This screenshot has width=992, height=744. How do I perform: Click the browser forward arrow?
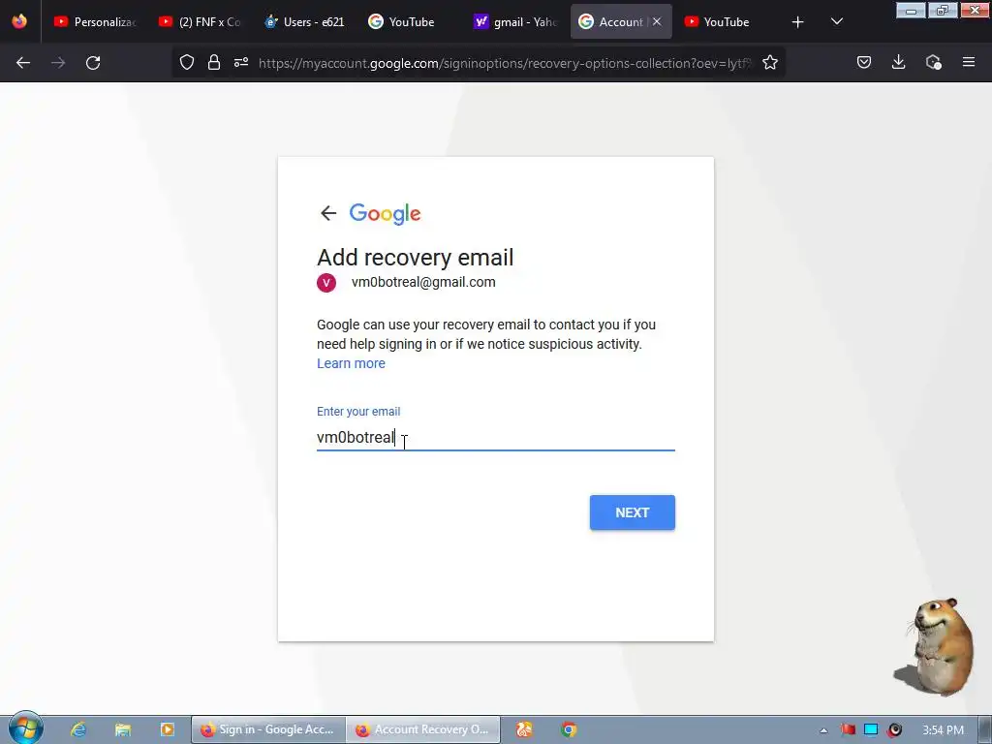[58, 63]
